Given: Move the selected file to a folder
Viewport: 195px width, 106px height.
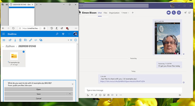Looking at the screenshot, I should (26, 40).
